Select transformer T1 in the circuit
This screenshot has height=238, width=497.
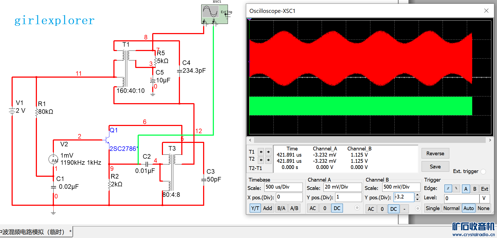click(x=126, y=68)
